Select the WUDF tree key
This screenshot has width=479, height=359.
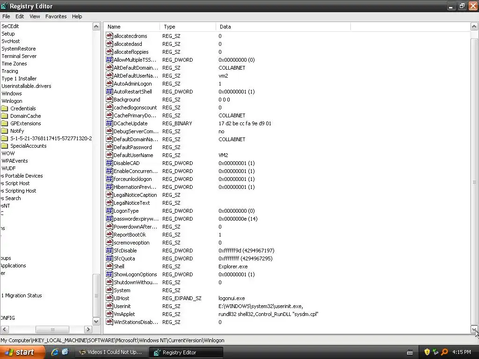pyautogui.click(x=8, y=168)
